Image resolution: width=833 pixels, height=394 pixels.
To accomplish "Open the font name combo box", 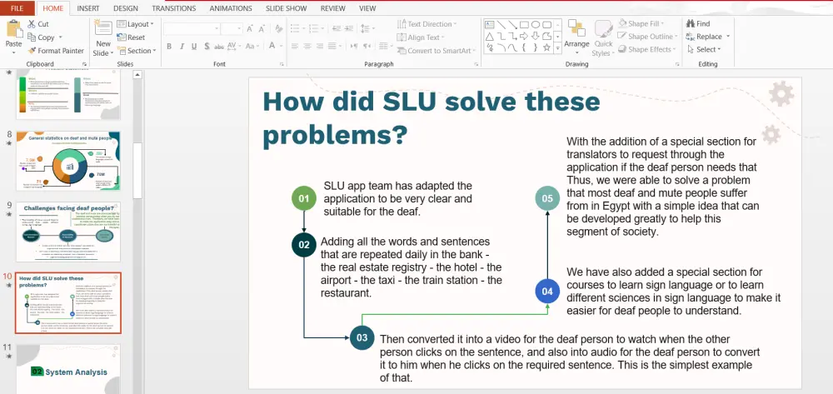I will tap(192, 28).
